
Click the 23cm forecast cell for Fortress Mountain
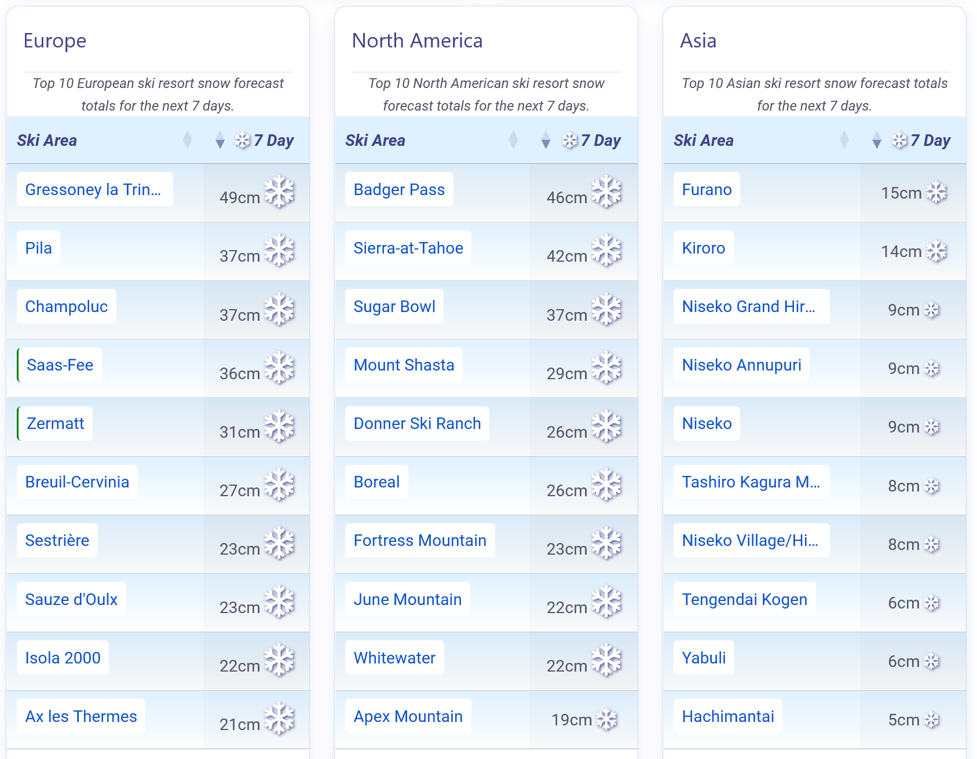[566, 548]
